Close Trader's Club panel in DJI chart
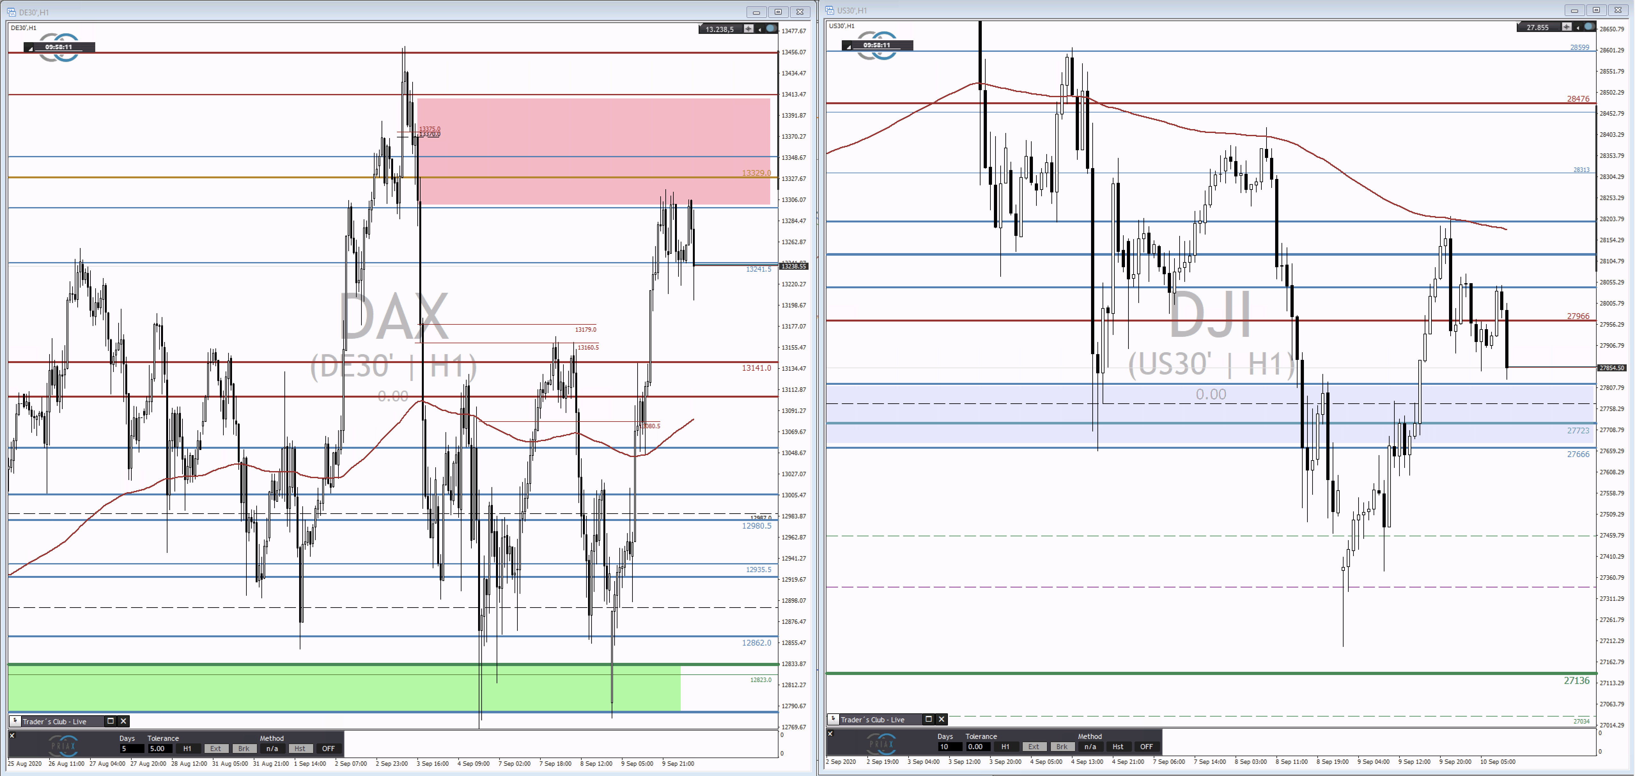This screenshot has height=776, width=1635. pos(942,719)
